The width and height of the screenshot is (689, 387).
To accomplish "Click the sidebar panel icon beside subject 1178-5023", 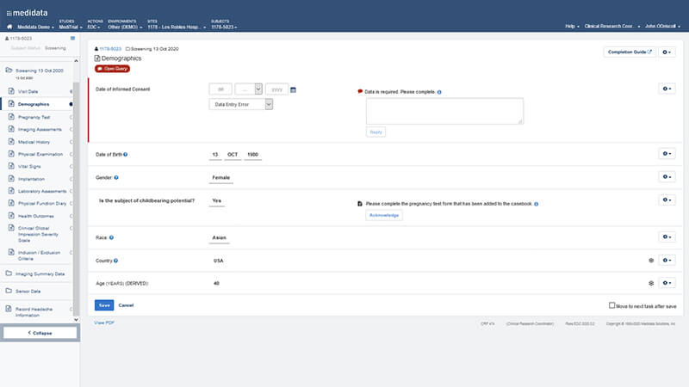I will 72,39.
